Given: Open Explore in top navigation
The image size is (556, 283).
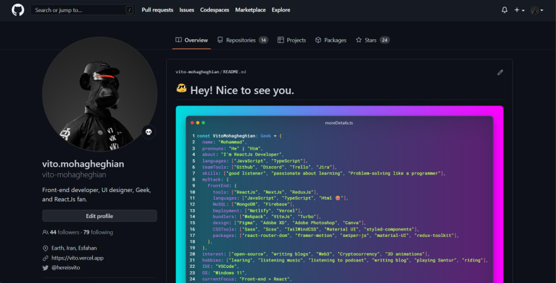Looking at the screenshot, I should [x=281, y=10].
